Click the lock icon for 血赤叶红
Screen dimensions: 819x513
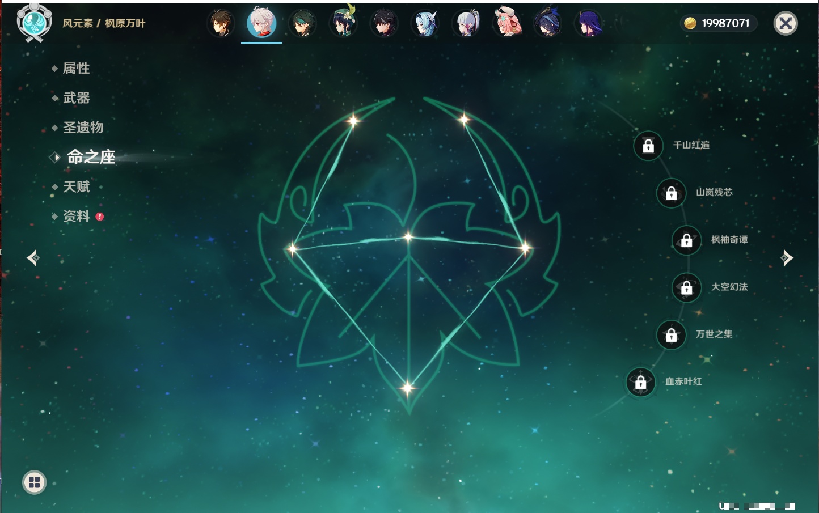[641, 383]
